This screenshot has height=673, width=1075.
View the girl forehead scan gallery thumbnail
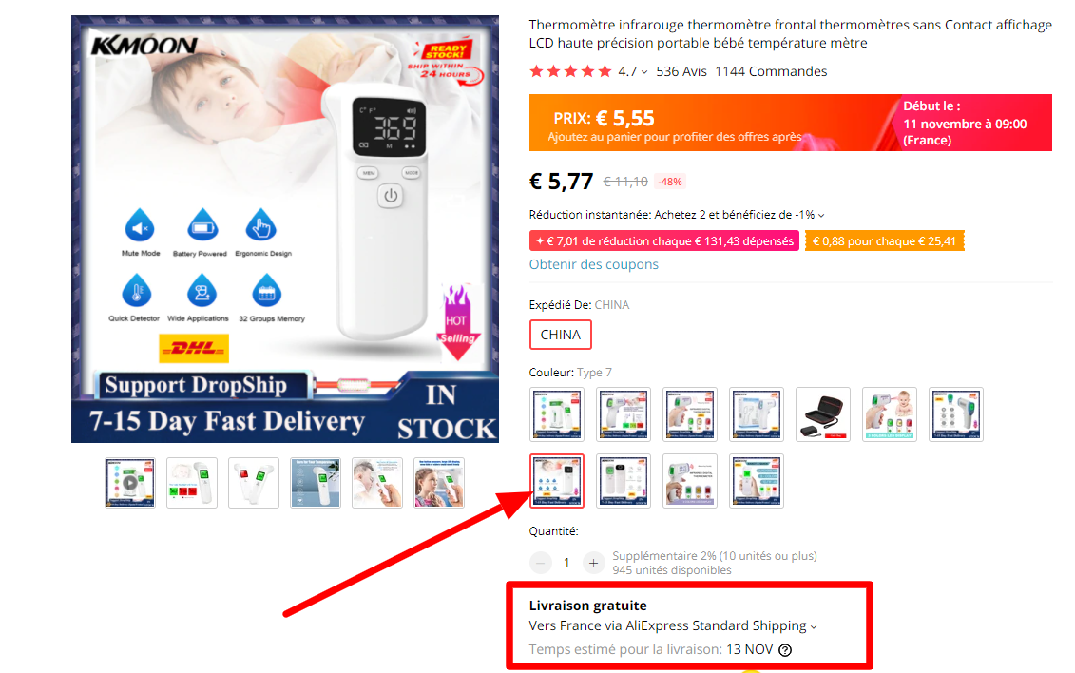[x=439, y=483]
